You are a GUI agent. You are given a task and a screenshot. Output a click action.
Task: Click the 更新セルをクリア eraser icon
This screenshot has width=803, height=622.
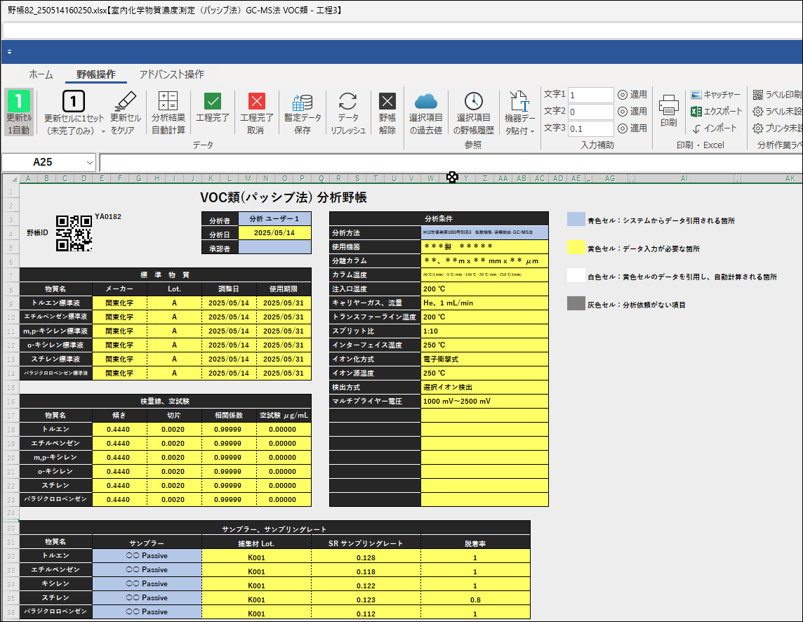(x=125, y=102)
